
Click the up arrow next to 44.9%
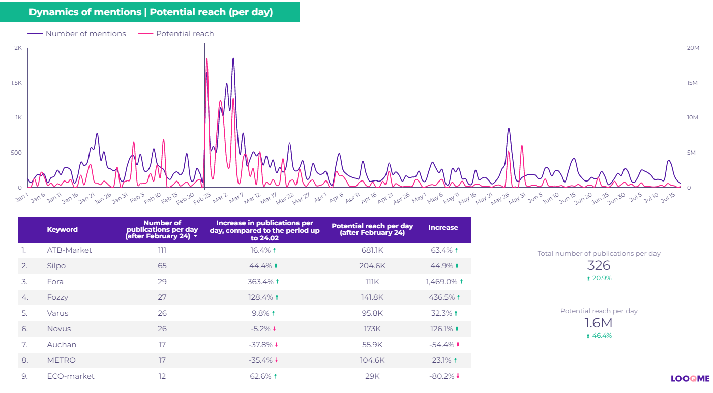[457, 266]
